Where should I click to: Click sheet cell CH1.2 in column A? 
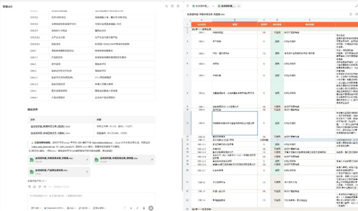point(201,42)
